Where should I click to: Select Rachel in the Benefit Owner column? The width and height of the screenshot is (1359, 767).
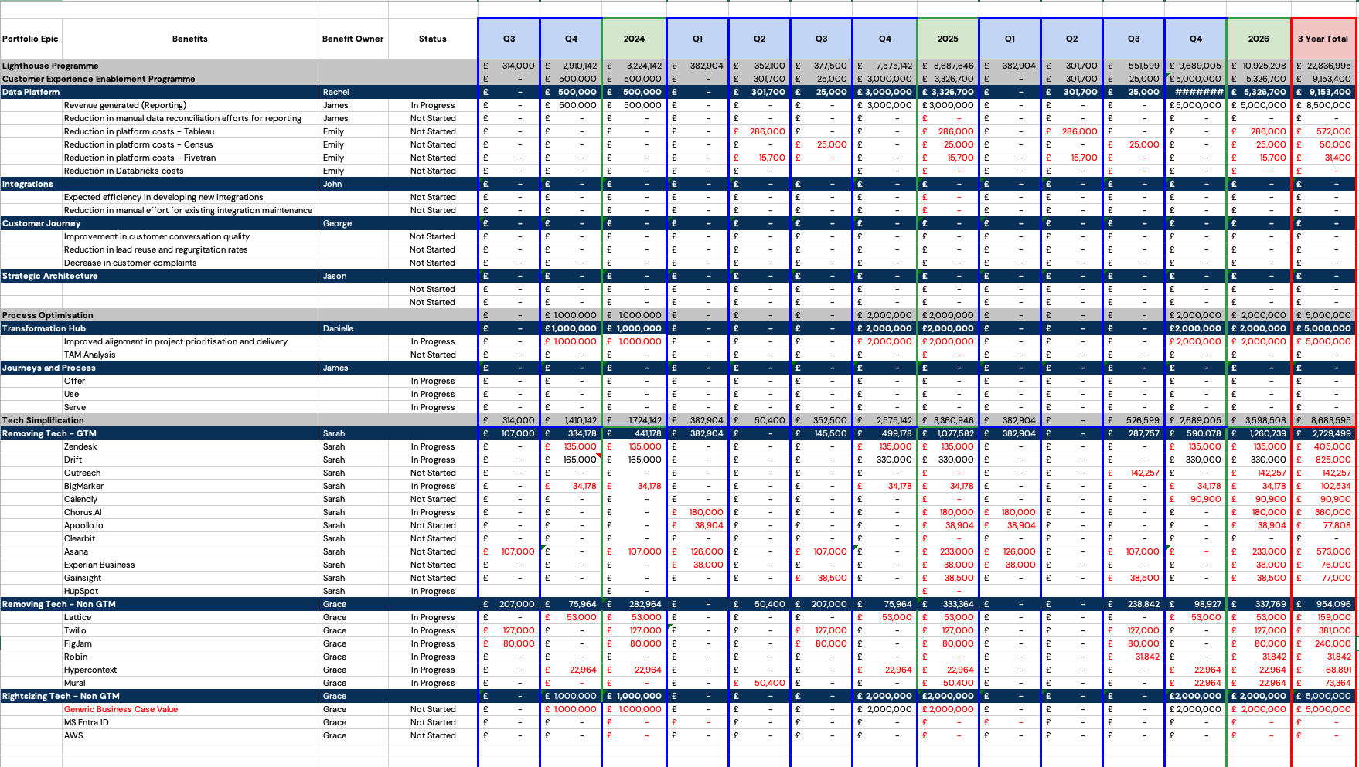(333, 92)
